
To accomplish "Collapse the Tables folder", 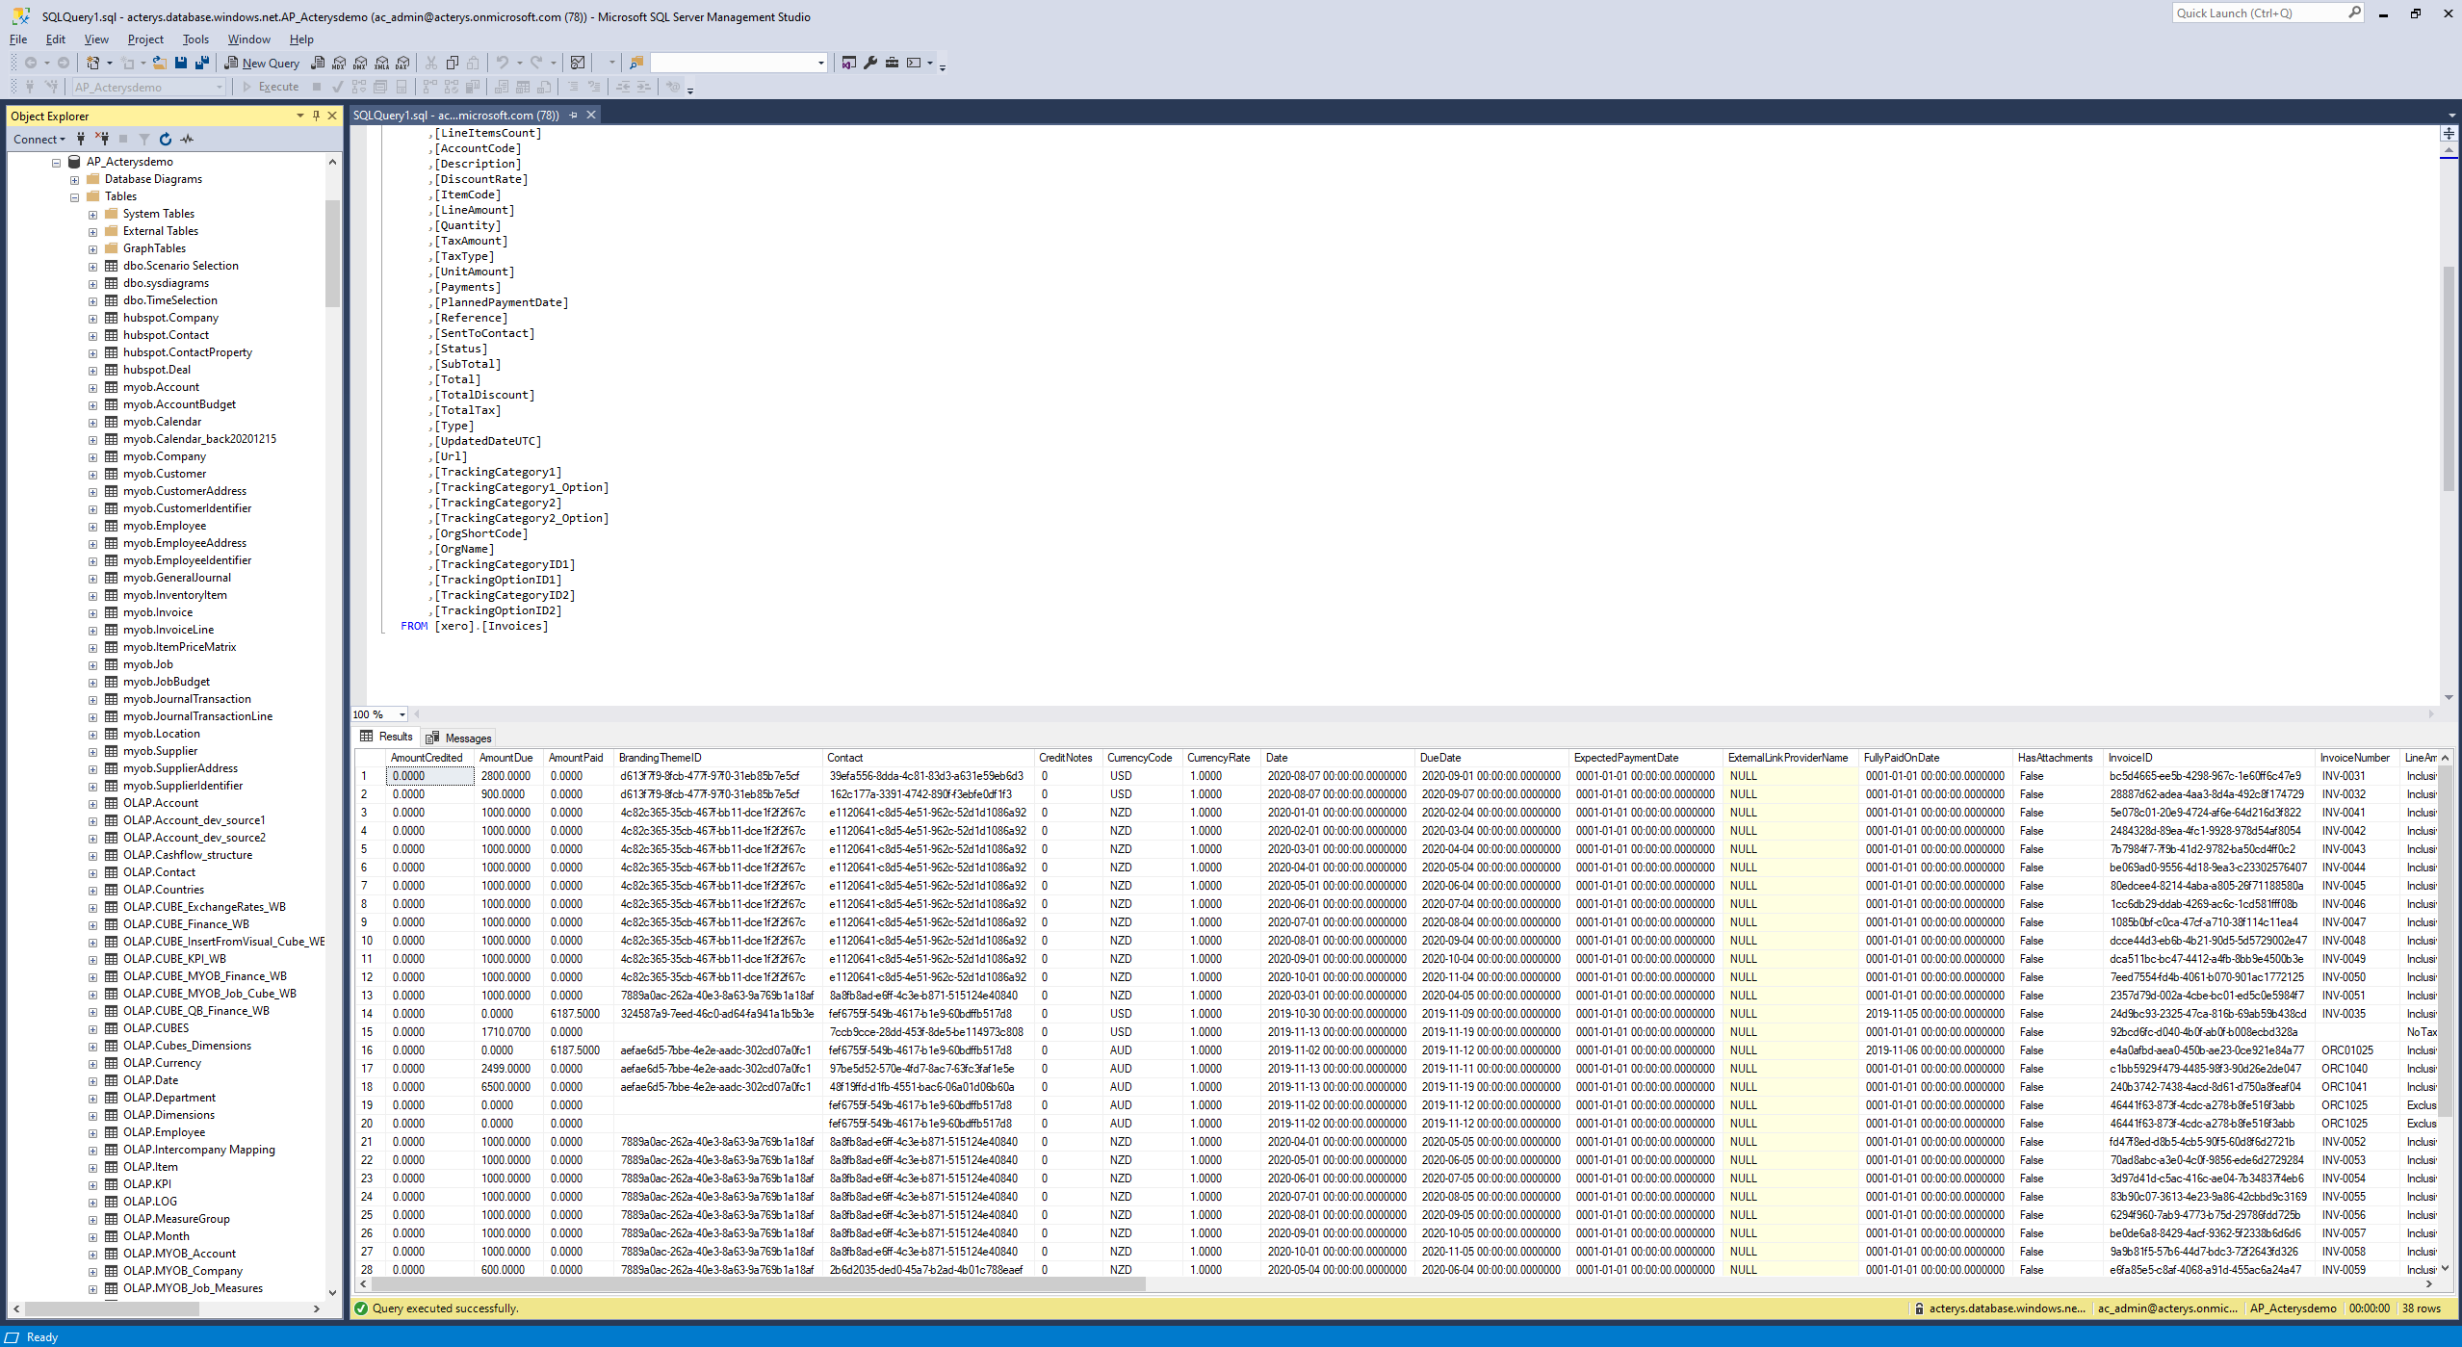I will pyautogui.click(x=74, y=196).
